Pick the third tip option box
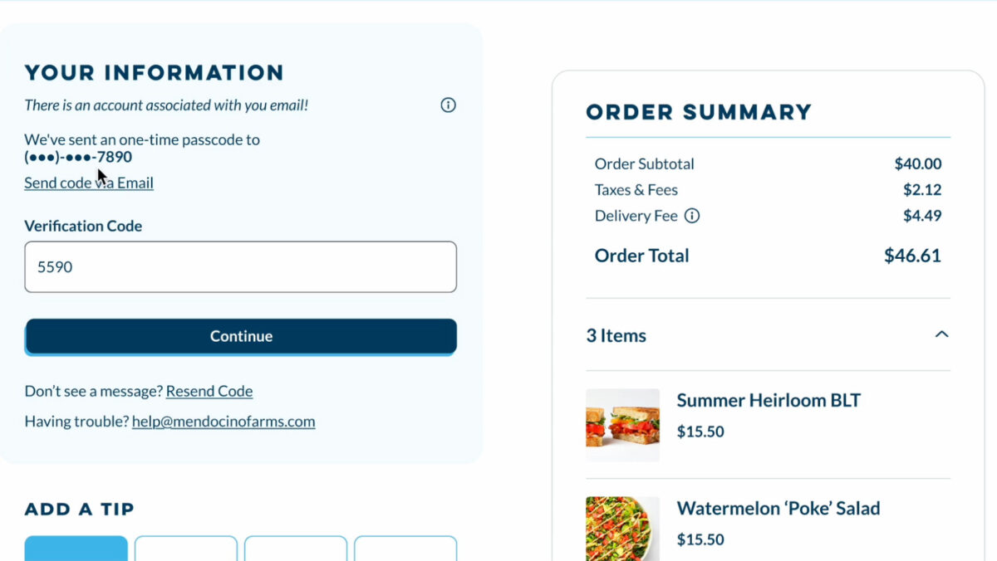 (296, 549)
